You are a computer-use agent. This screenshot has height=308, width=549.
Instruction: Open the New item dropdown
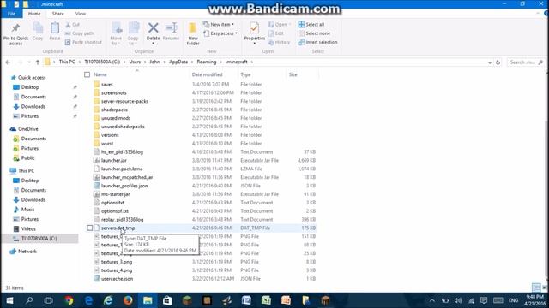[x=219, y=25]
